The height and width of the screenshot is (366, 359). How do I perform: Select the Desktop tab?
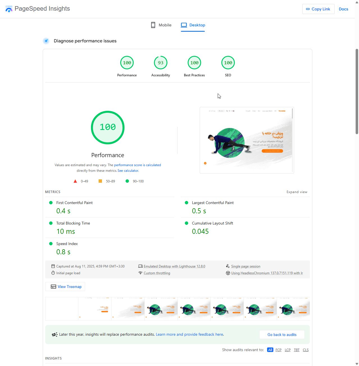(x=193, y=25)
